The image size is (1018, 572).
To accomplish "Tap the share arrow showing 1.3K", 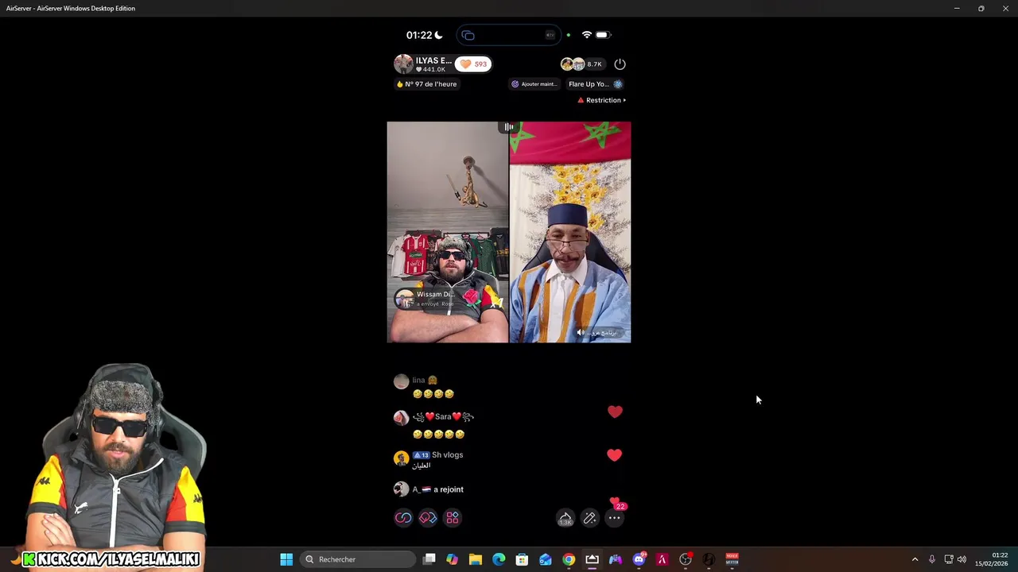I will 565,518.
